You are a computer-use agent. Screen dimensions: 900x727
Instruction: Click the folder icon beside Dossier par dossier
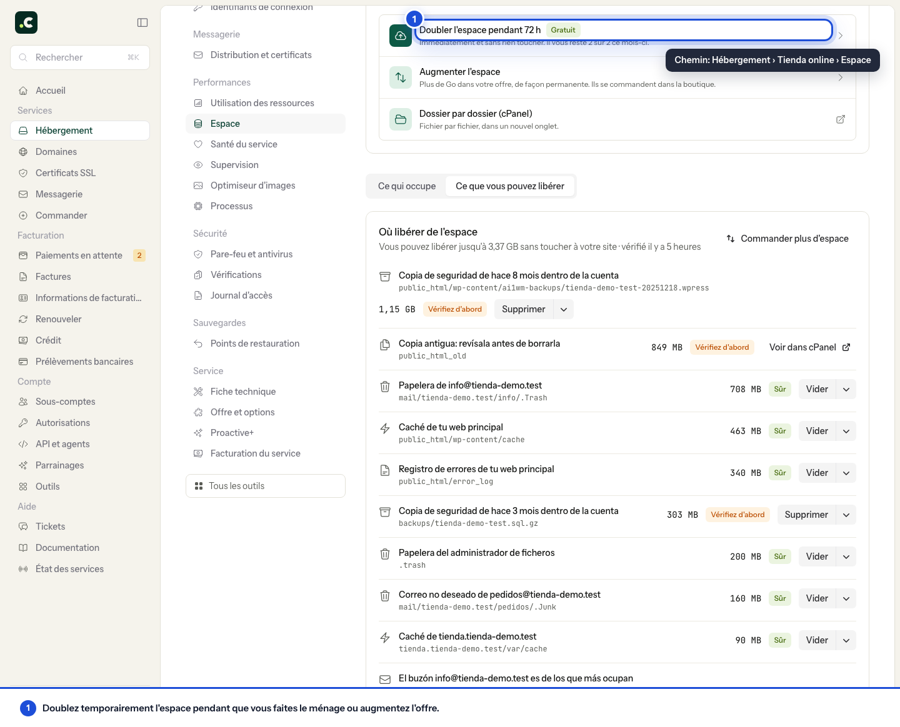(x=401, y=119)
